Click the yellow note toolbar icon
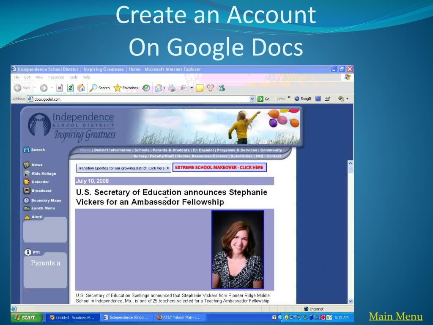The image size is (433, 325). pos(200,88)
